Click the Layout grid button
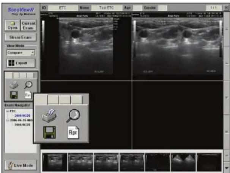The height and width of the screenshot is (173, 230). (x=21, y=63)
